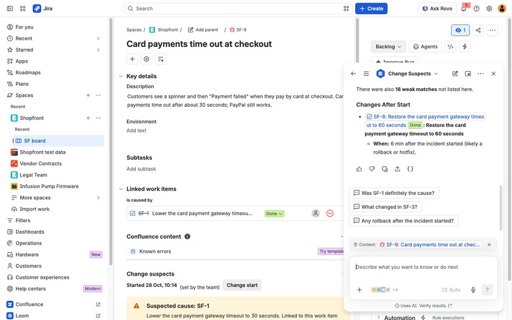Open the app switcher grid icon
512x320 pixels.
(22, 8)
